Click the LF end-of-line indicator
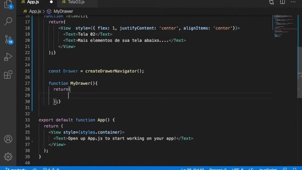Screen dimensions: 302x170 coord(251,169)
